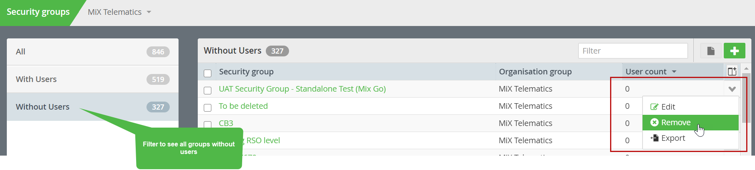This screenshot has width=755, height=170.
Task: Check the UAT Security Group row checkbox
Action: pos(207,90)
